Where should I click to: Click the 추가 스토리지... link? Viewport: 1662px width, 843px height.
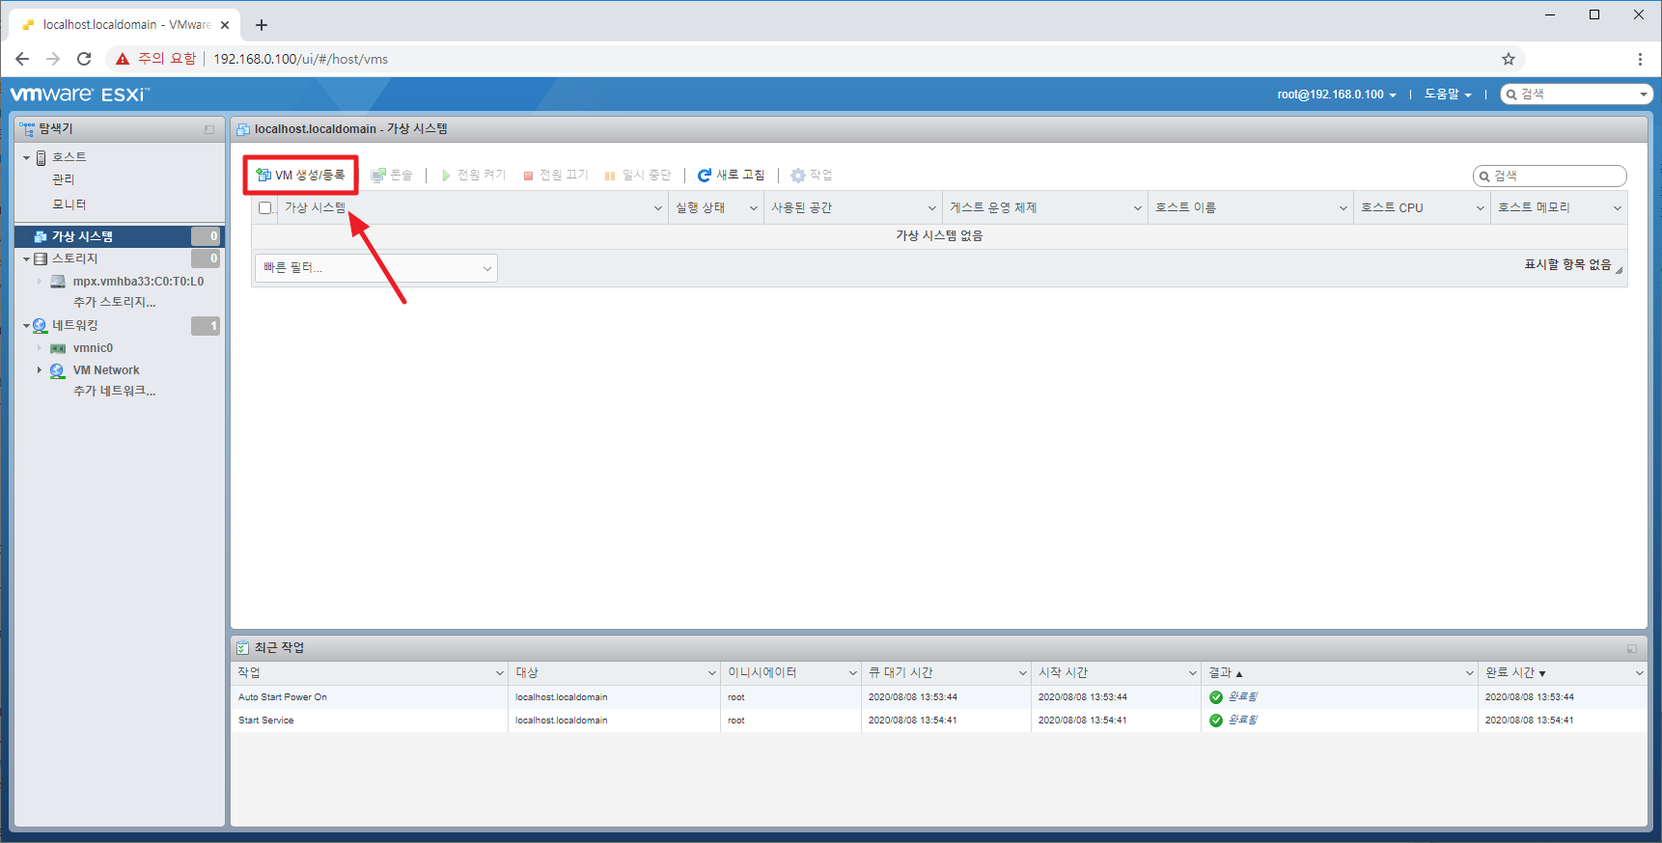tap(114, 302)
